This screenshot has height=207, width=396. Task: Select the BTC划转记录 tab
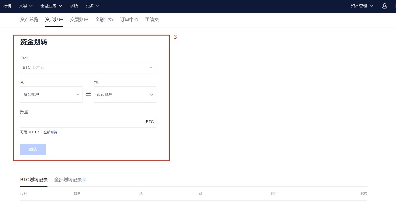click(34, 180)
